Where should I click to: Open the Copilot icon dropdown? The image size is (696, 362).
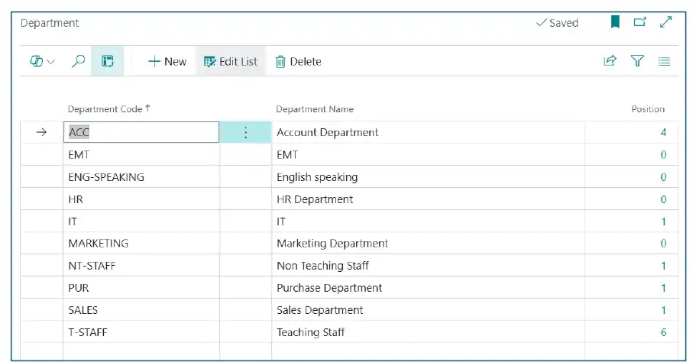[x=43, y=62]
